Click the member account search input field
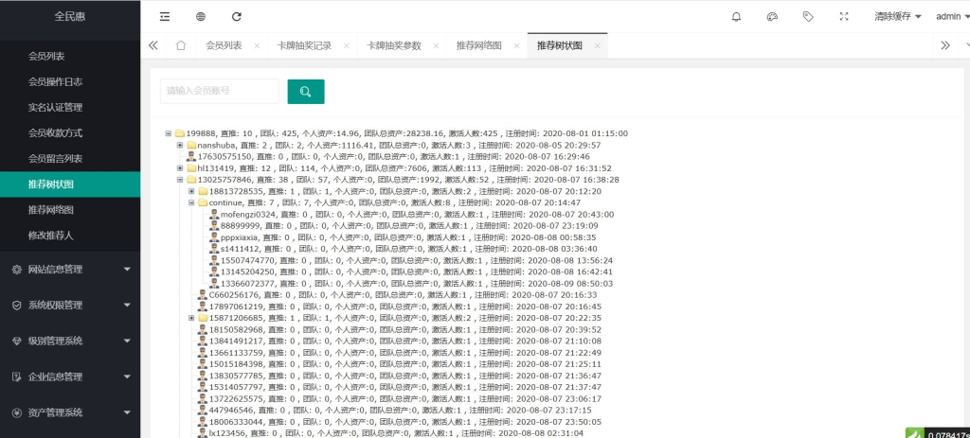The width and height of the screenshot is (970, 438). coord(219,92)
